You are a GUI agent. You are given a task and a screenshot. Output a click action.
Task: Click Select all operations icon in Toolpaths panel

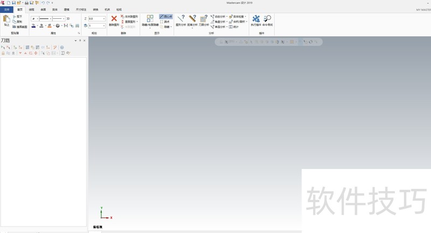click(x=3, y=47)
